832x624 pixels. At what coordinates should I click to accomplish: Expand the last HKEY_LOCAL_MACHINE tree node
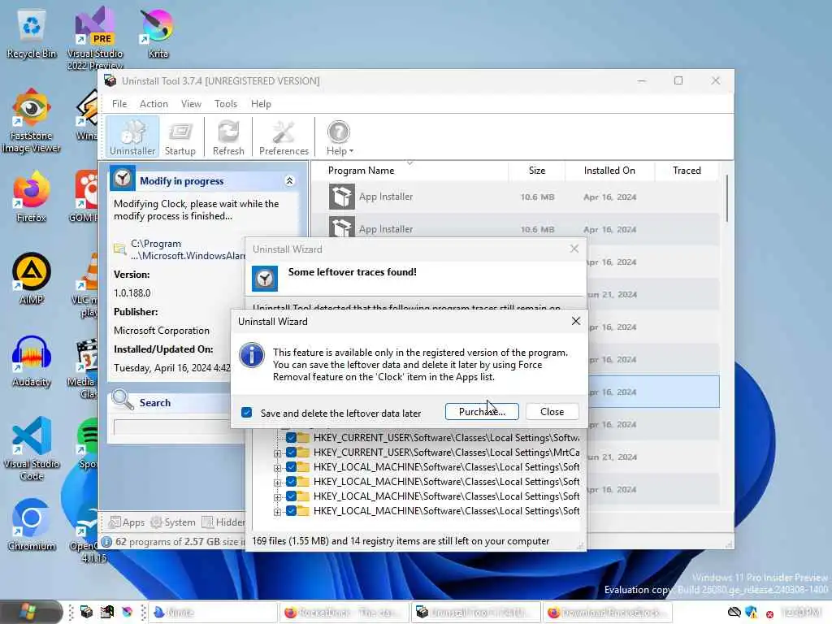277,512
